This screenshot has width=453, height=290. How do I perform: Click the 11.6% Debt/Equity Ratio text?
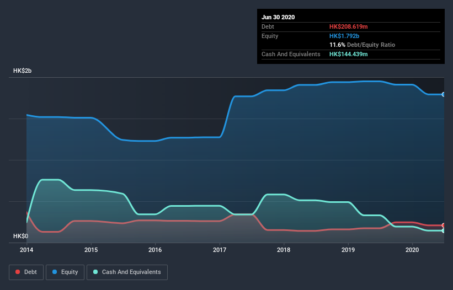coord(363,45)
